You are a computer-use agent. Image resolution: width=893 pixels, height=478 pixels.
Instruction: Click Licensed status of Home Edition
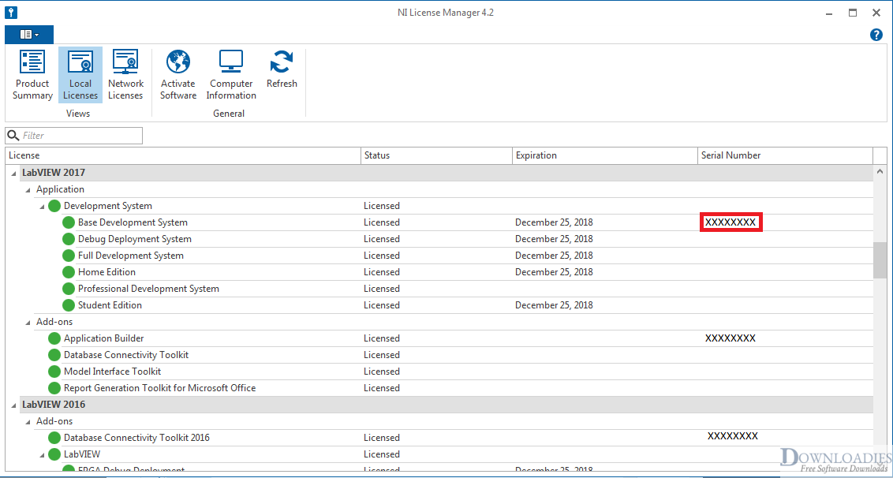click(382, 272)
